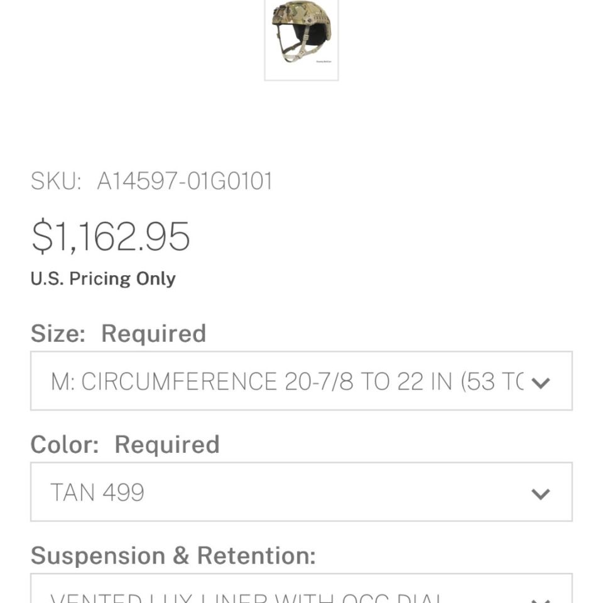
Task: Click the $1,162.95 price text
Action: click(x=111, y=237)
